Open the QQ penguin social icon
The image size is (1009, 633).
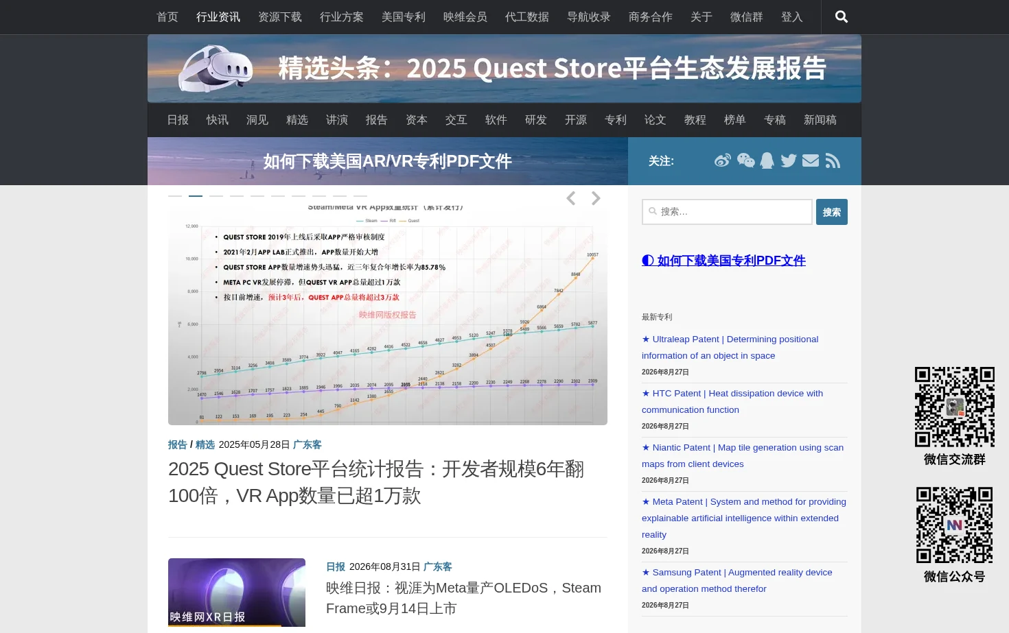(x=767, y=160)
